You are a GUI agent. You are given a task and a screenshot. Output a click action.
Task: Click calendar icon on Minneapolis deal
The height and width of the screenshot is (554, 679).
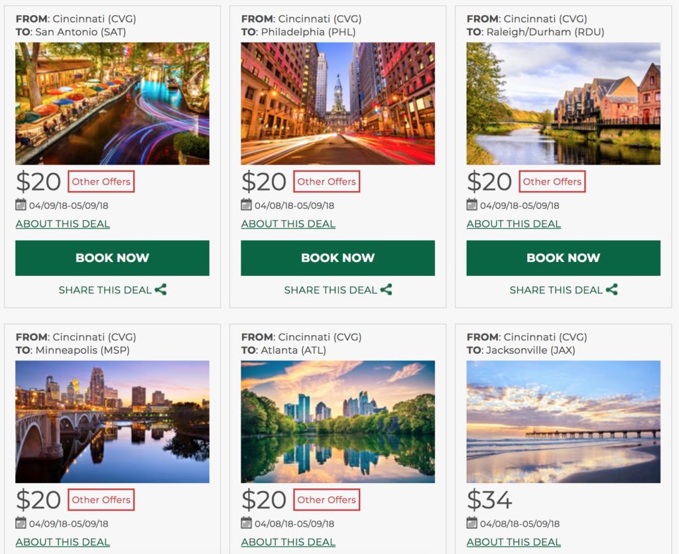click(21, 523)
